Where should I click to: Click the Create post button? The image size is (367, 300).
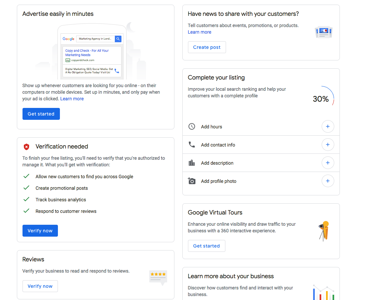[x=207, y=47]
